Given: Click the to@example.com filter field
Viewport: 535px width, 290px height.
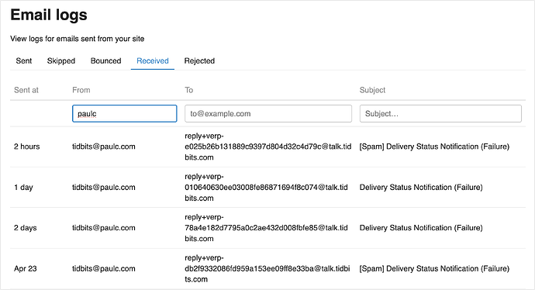Looking at the screenshot, I should pyautogui.click(x=268, y=114).
